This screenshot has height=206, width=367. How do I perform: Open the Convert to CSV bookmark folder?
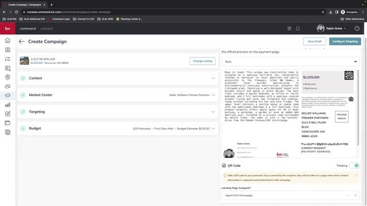(x=84, y=19)
